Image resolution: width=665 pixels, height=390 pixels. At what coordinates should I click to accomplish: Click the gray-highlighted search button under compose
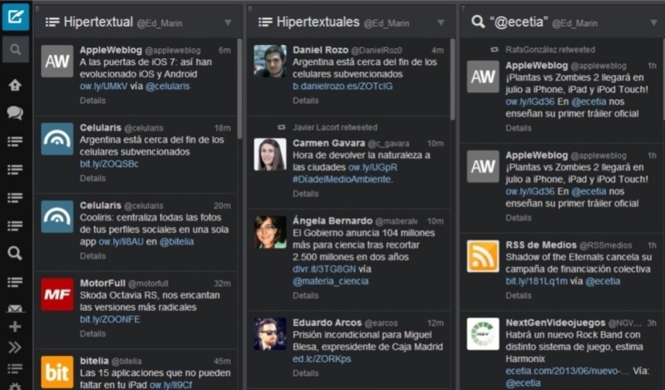tap(15, 50)
